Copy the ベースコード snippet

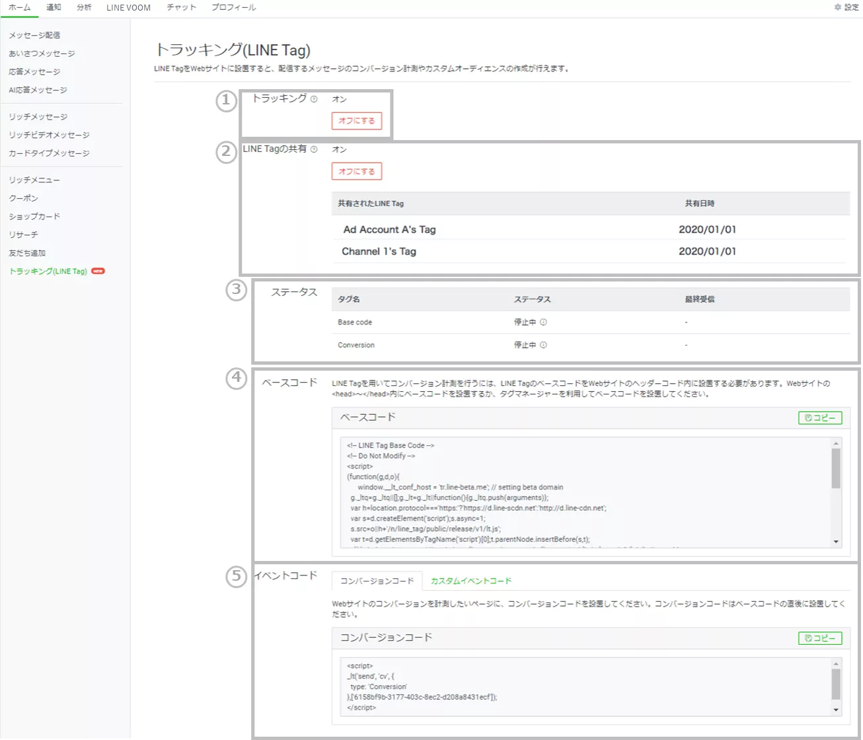coord(820,418)
